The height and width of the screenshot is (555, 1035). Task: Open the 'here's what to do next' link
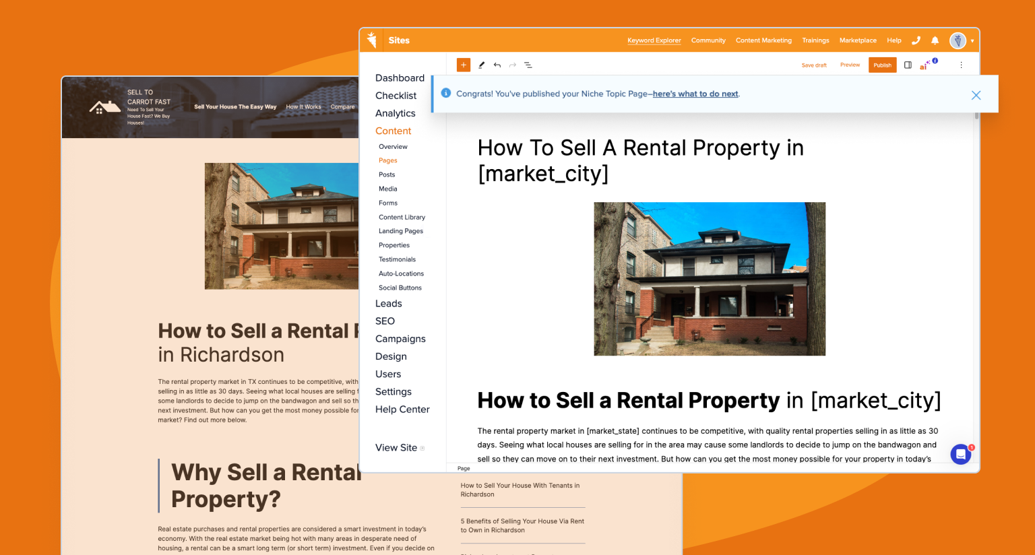695,94
